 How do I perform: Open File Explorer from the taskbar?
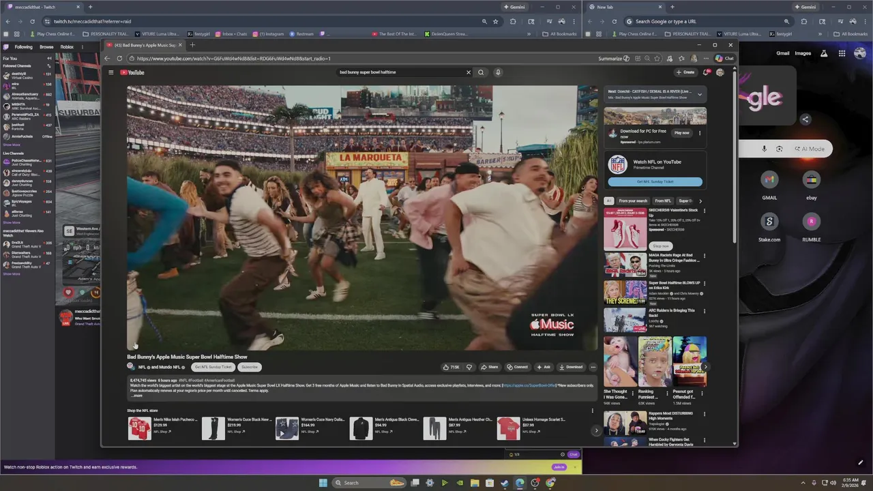point(475,483)
